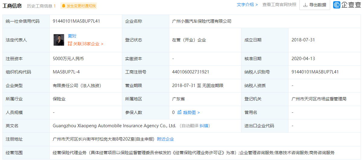Viewport: 363px width, 162px height.
Task: Click the 工商注册号 value 440106002731921
Action: 190,72
